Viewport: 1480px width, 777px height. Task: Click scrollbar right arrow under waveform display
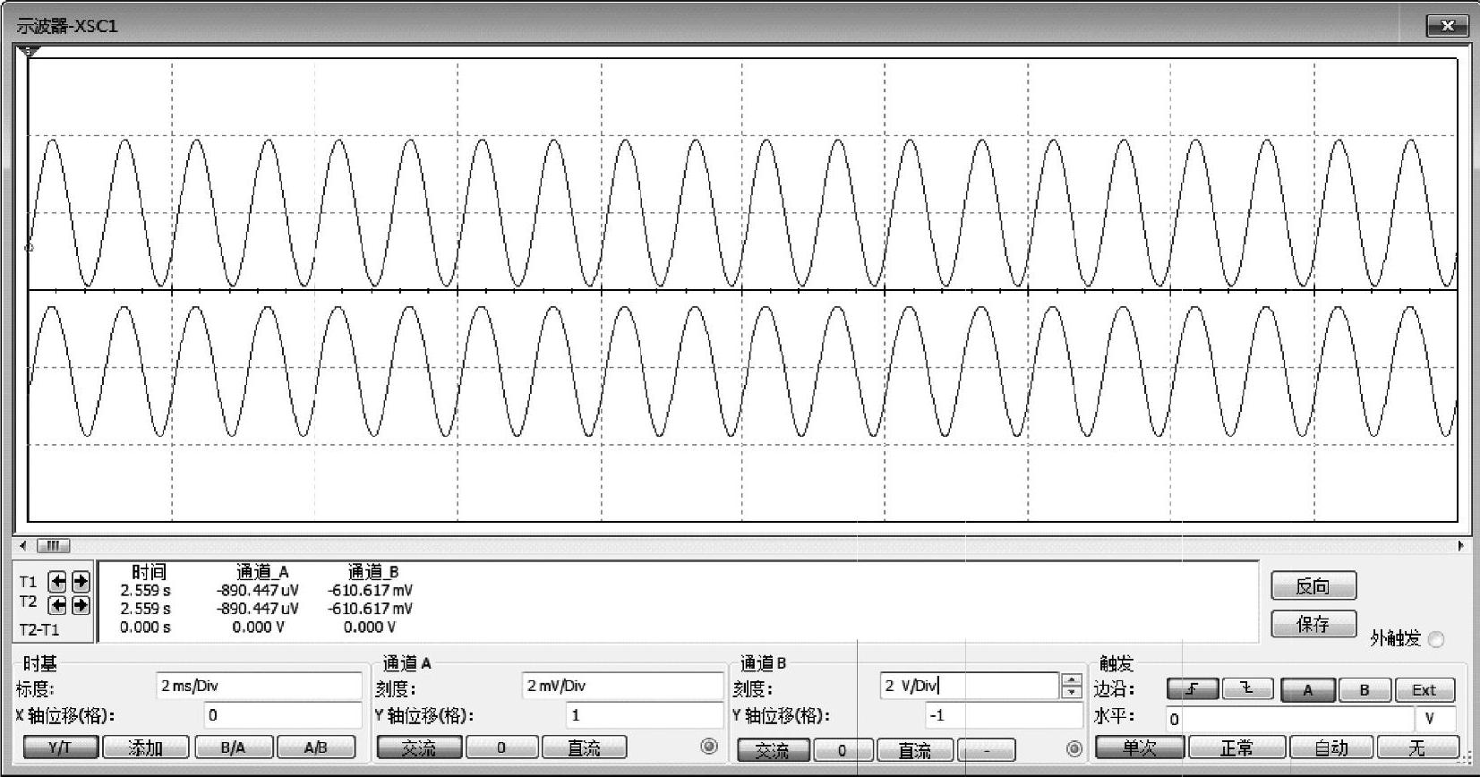[x=1461, y=545]
